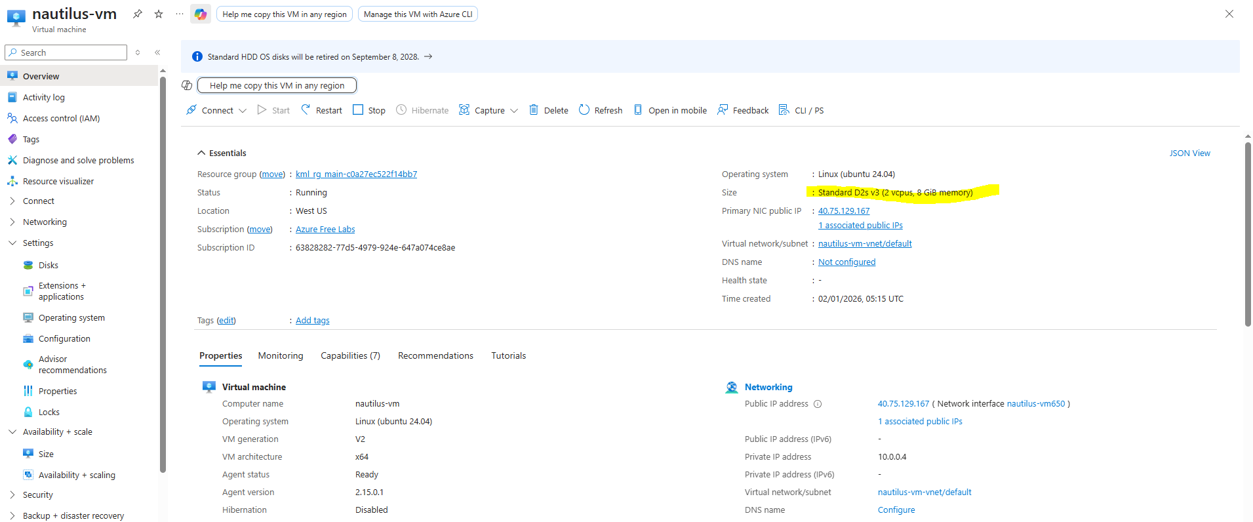
Task: Click Add tags link
Action: pos(312,320)
